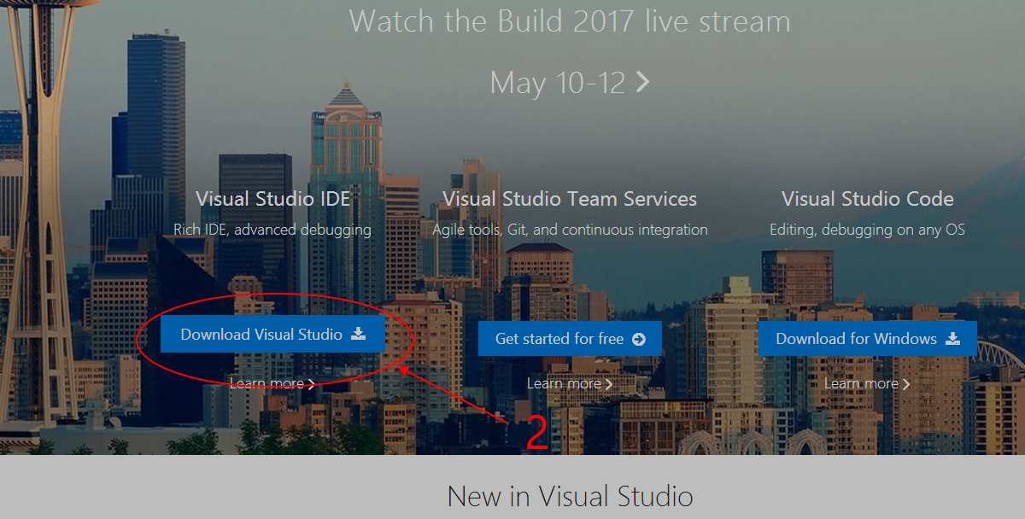Click the download icon in Download for Windows
This screenshot has height=519, width=1025.
(952, 338)
